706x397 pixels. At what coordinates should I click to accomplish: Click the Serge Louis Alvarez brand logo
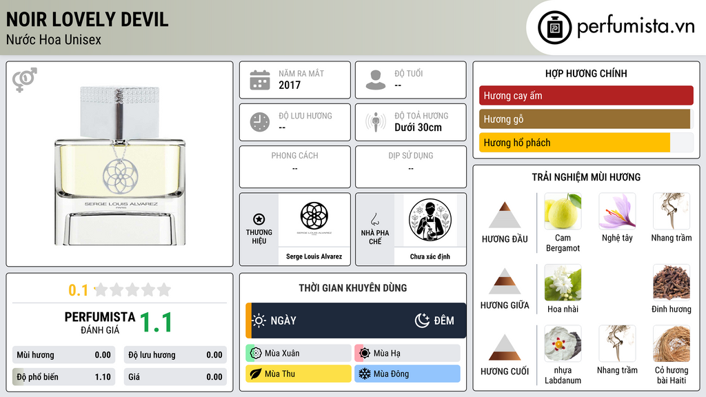point(314,218)
